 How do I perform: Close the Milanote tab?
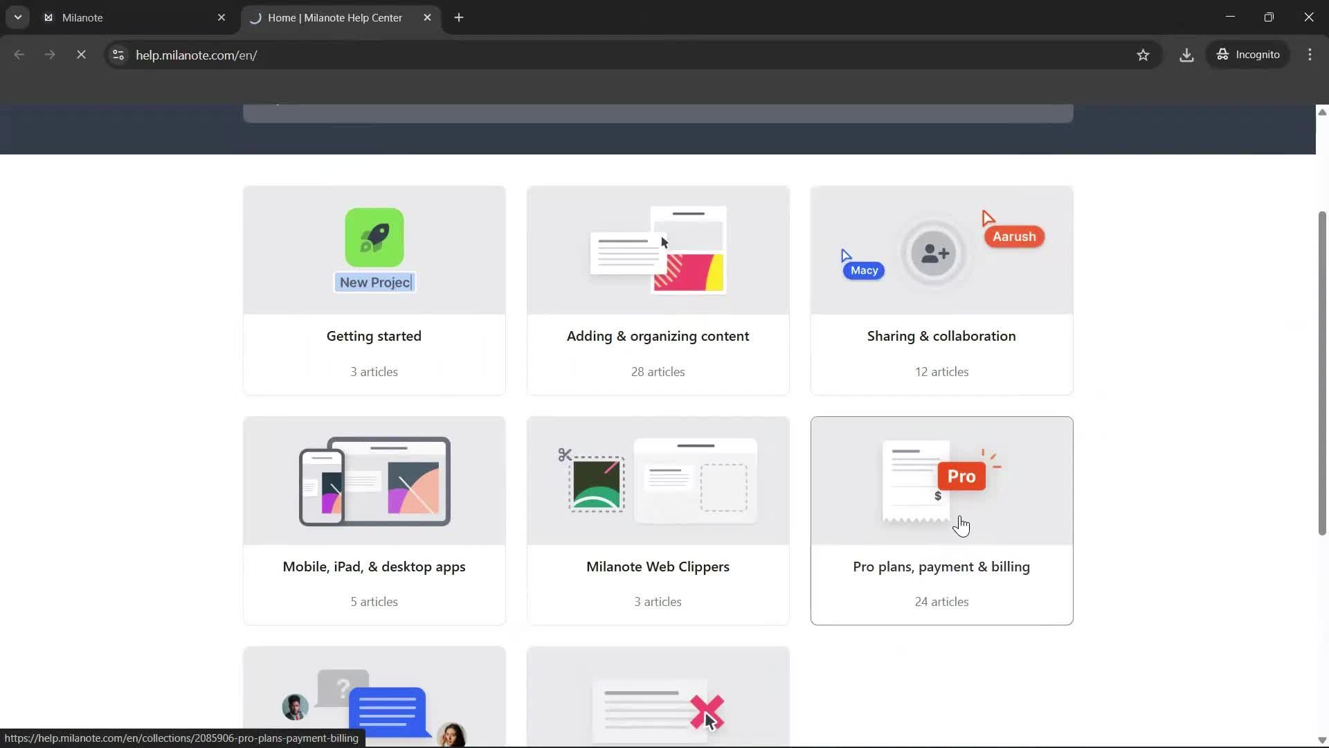pyautogui.click(x=221, y=17)
